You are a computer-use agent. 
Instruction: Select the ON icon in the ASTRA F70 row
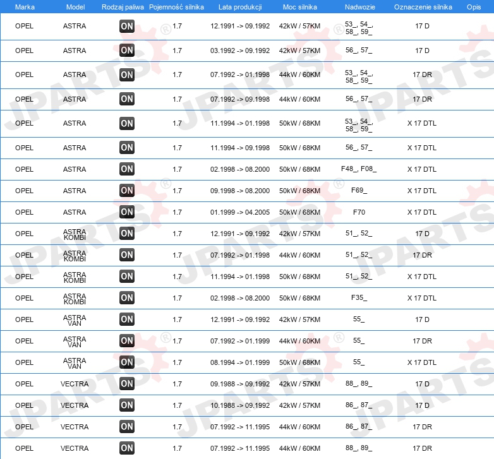click(127, 212)
